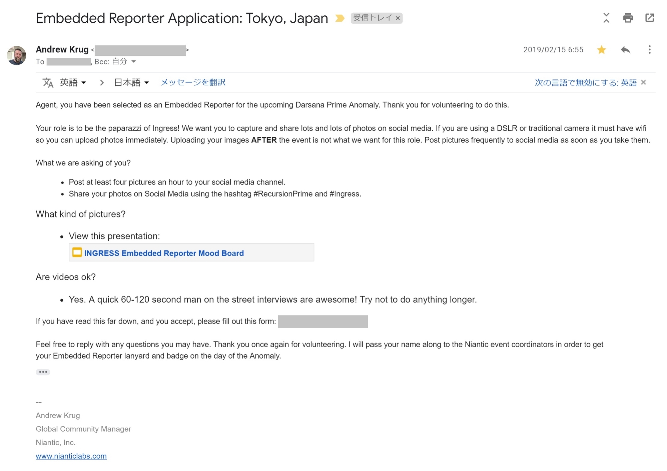Show trimmed content ellipsis button
The image size is (667, 471).
[43, 372]
